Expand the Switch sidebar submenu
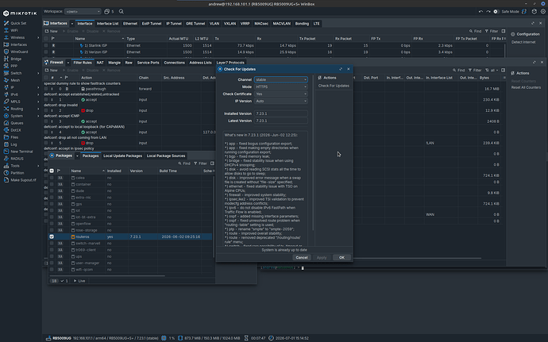548x342 pixels. 38,73
